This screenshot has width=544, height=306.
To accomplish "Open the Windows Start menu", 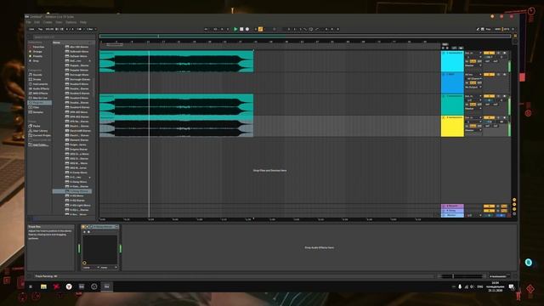I will (31, 286).
